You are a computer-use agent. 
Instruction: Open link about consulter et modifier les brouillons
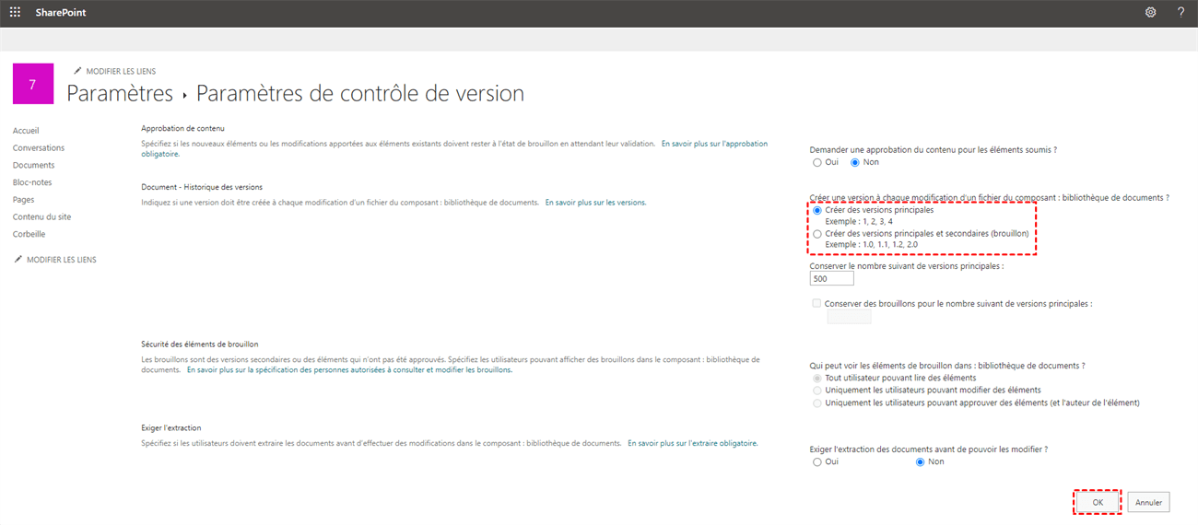(x=349, y=370)
